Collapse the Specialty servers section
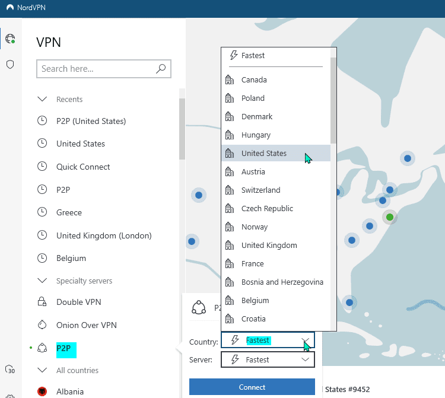The image size is (445, 398). coord(42,281)
